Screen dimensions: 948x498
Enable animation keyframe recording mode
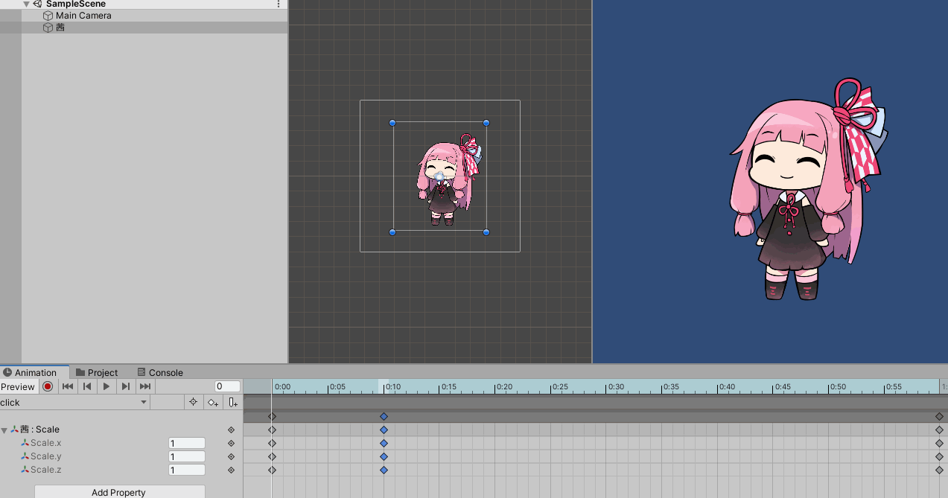coord(48,386)
